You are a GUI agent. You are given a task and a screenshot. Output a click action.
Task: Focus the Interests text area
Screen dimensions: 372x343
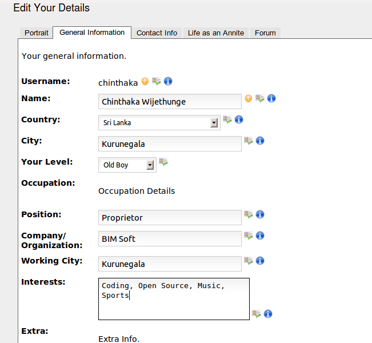click(174, 298)
